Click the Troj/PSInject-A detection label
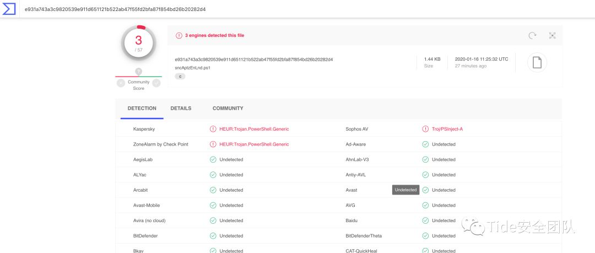Viewport: 595px width, 253px height. (447, 129)
